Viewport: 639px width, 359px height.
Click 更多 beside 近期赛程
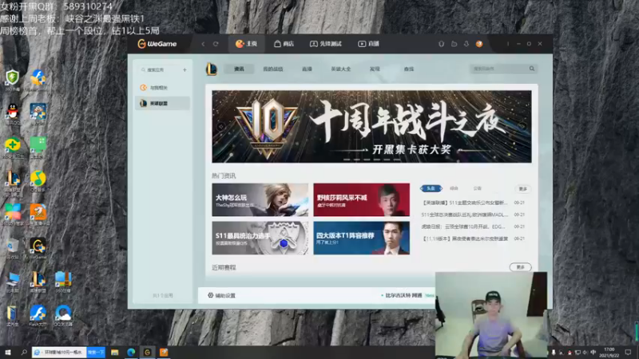point(521,267)
